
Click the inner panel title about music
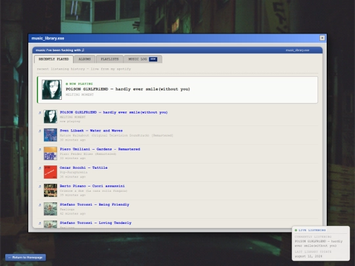click(x=60, y=50)
